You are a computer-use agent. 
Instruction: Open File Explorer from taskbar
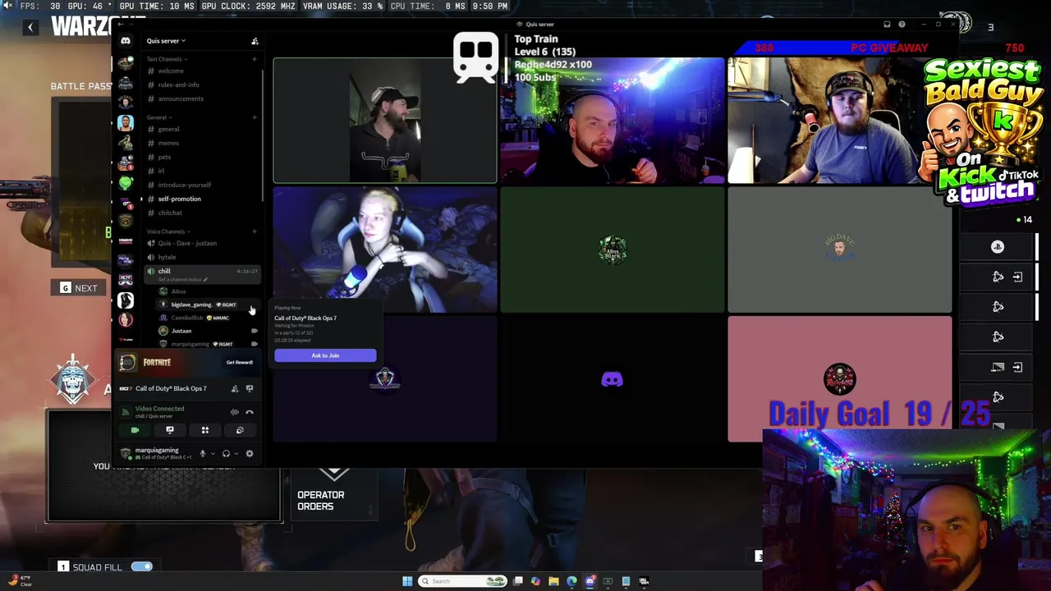coord(554,581)
